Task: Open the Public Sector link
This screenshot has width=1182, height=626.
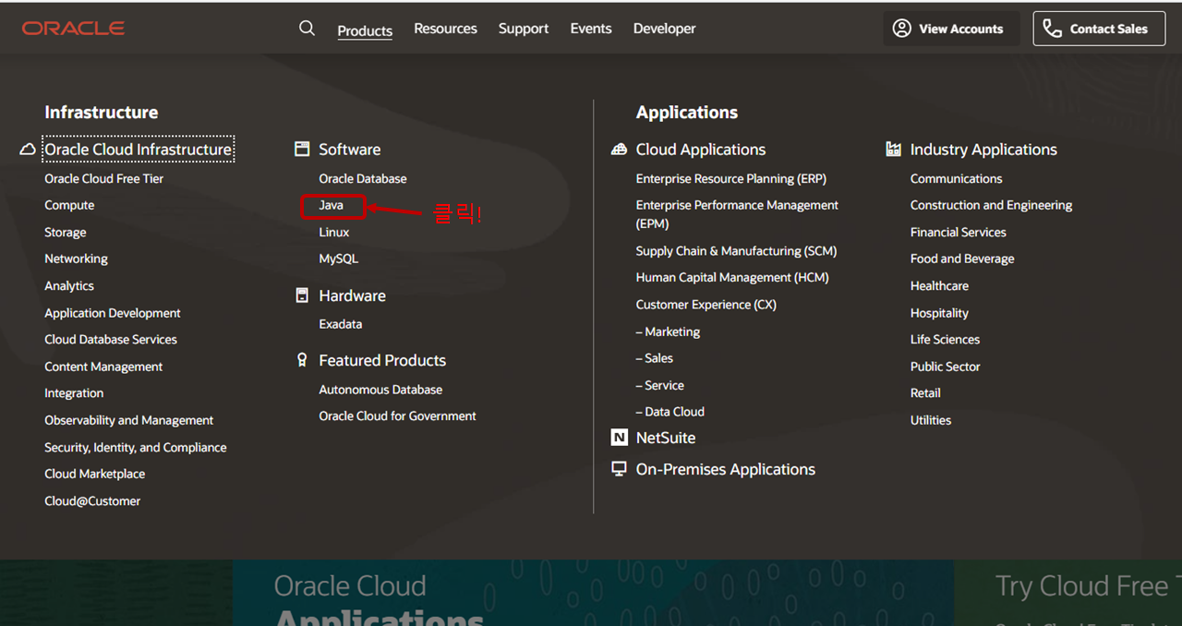Action: (x=946, y=367)
